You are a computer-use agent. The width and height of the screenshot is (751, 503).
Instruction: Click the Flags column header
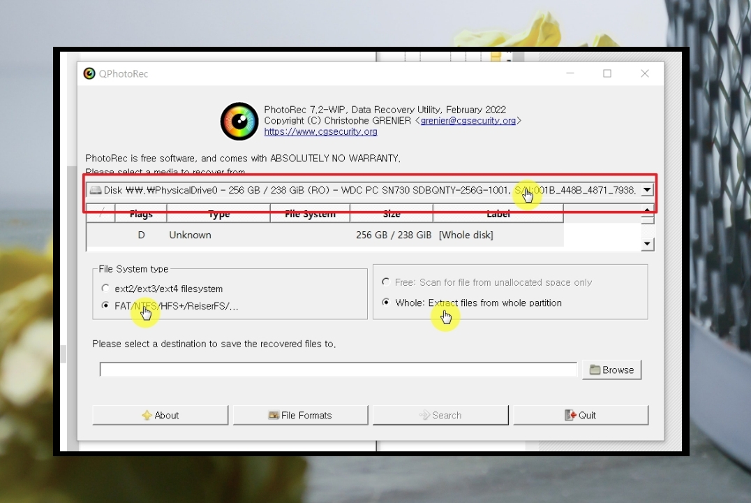(x=141, y=214)
